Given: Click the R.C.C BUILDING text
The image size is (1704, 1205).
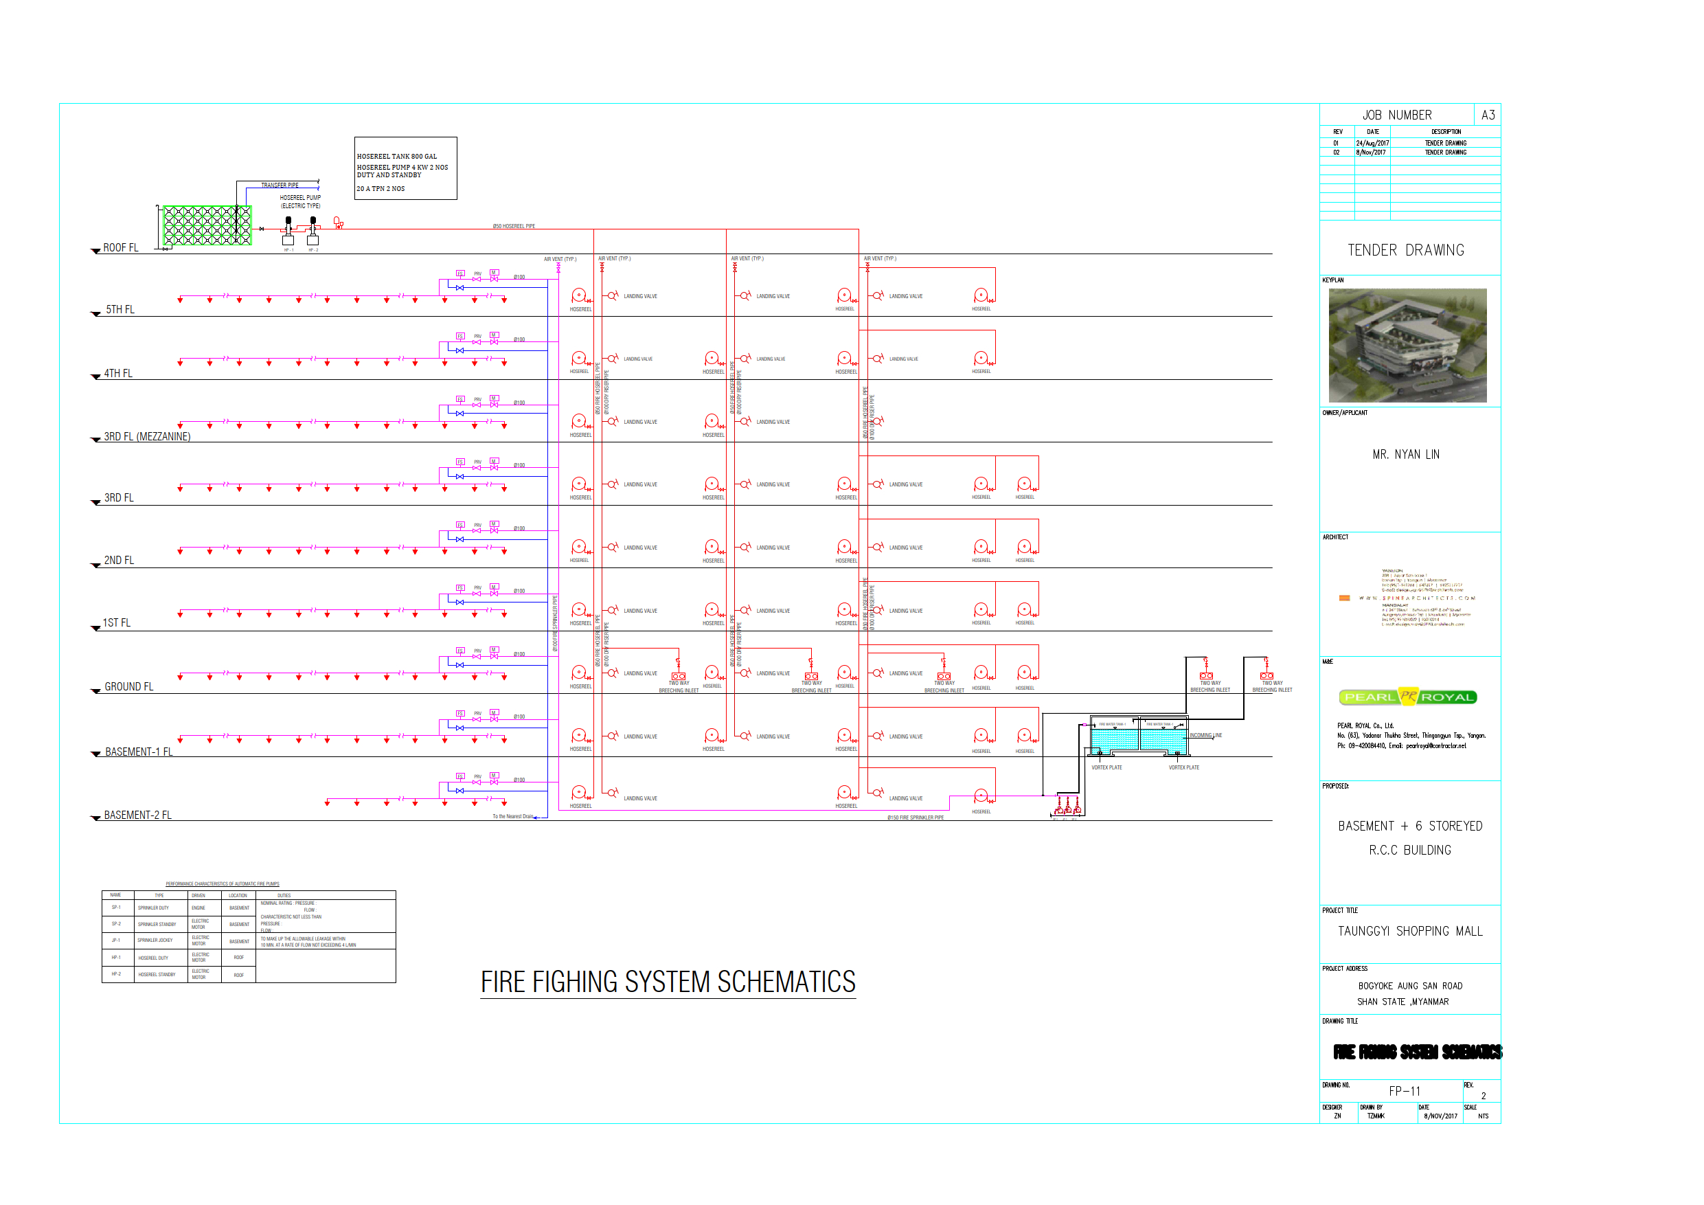Looking at the screenshot, I should coord(1410,850).
